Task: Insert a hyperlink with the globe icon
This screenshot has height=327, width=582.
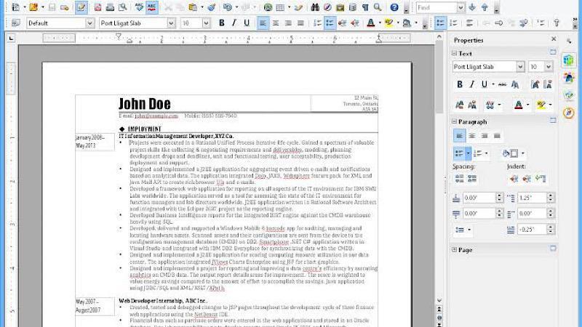Action: click(268, 7)
